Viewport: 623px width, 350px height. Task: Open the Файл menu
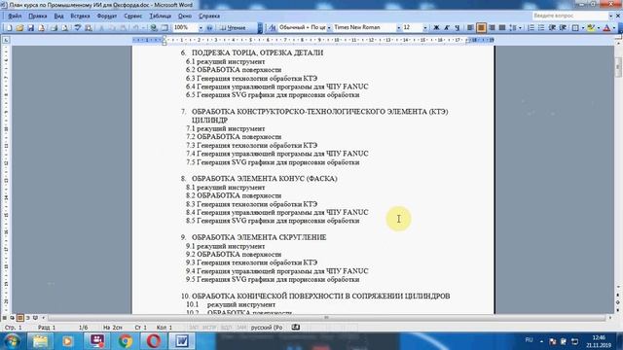coord(15,17)
